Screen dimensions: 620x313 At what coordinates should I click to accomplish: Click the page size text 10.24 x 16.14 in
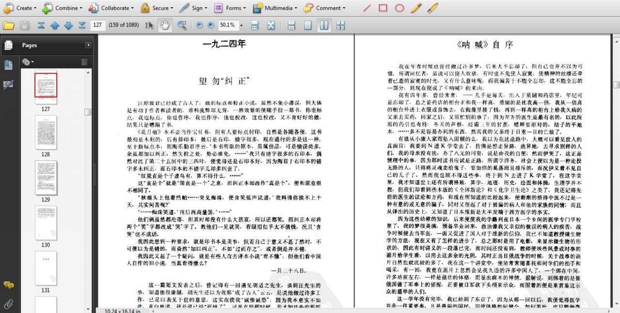[x=123, y=310]
